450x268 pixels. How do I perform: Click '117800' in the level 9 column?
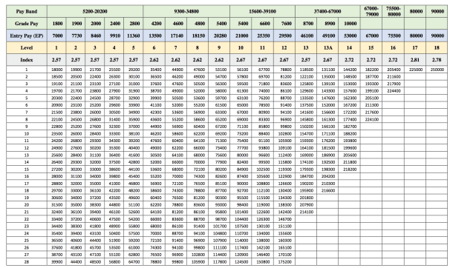coord(219,262)
